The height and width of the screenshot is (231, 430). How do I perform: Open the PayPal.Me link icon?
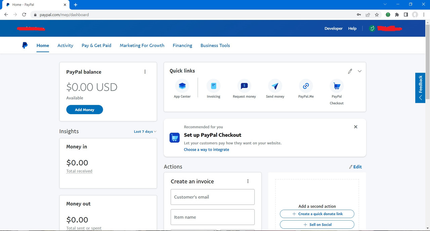click(306, 86)
